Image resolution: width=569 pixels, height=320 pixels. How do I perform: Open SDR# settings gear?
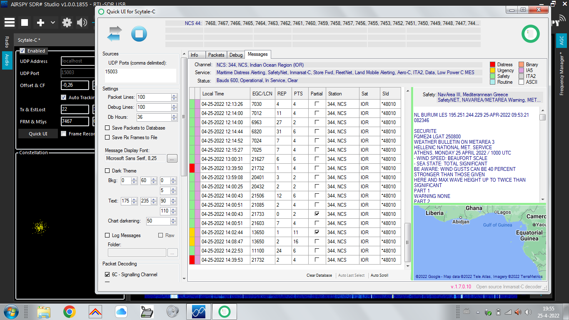point(67,22)
